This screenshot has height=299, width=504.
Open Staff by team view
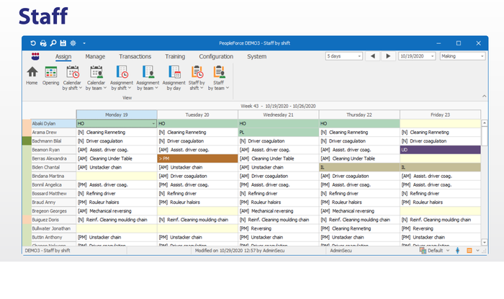point(218,78)
